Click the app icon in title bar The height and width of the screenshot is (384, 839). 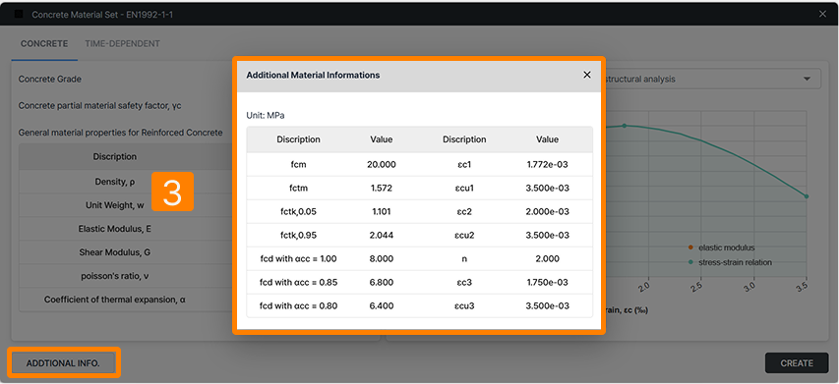[x=18, y=15]
